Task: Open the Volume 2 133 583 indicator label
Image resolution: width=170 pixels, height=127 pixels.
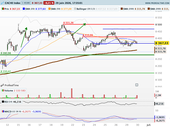Action: click(14, 90)
